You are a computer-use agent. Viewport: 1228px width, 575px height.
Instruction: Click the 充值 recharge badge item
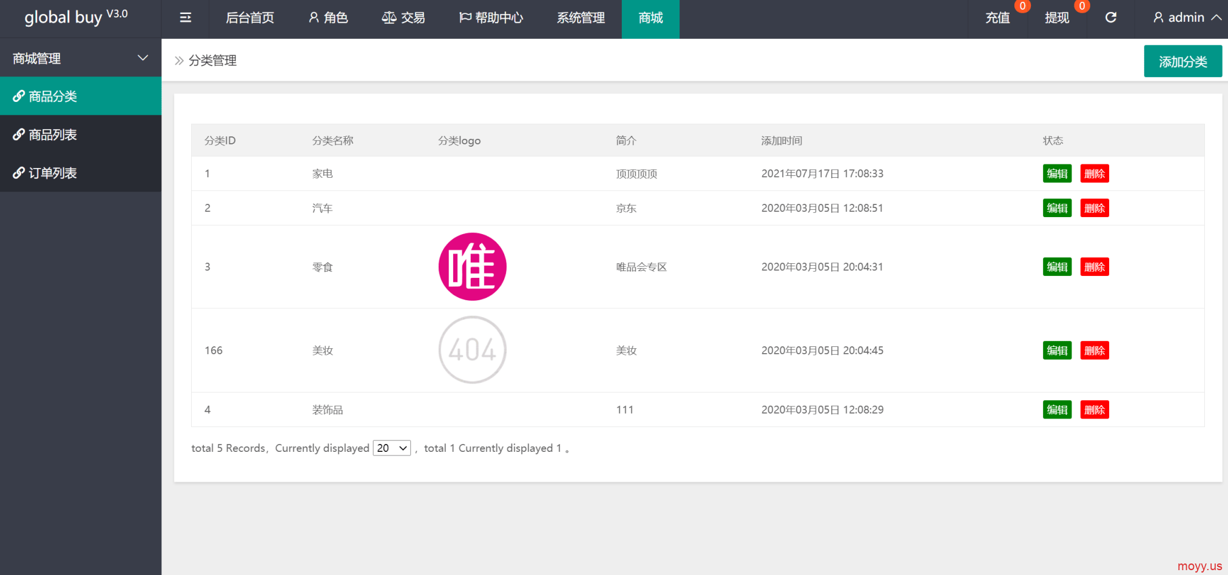997,18
